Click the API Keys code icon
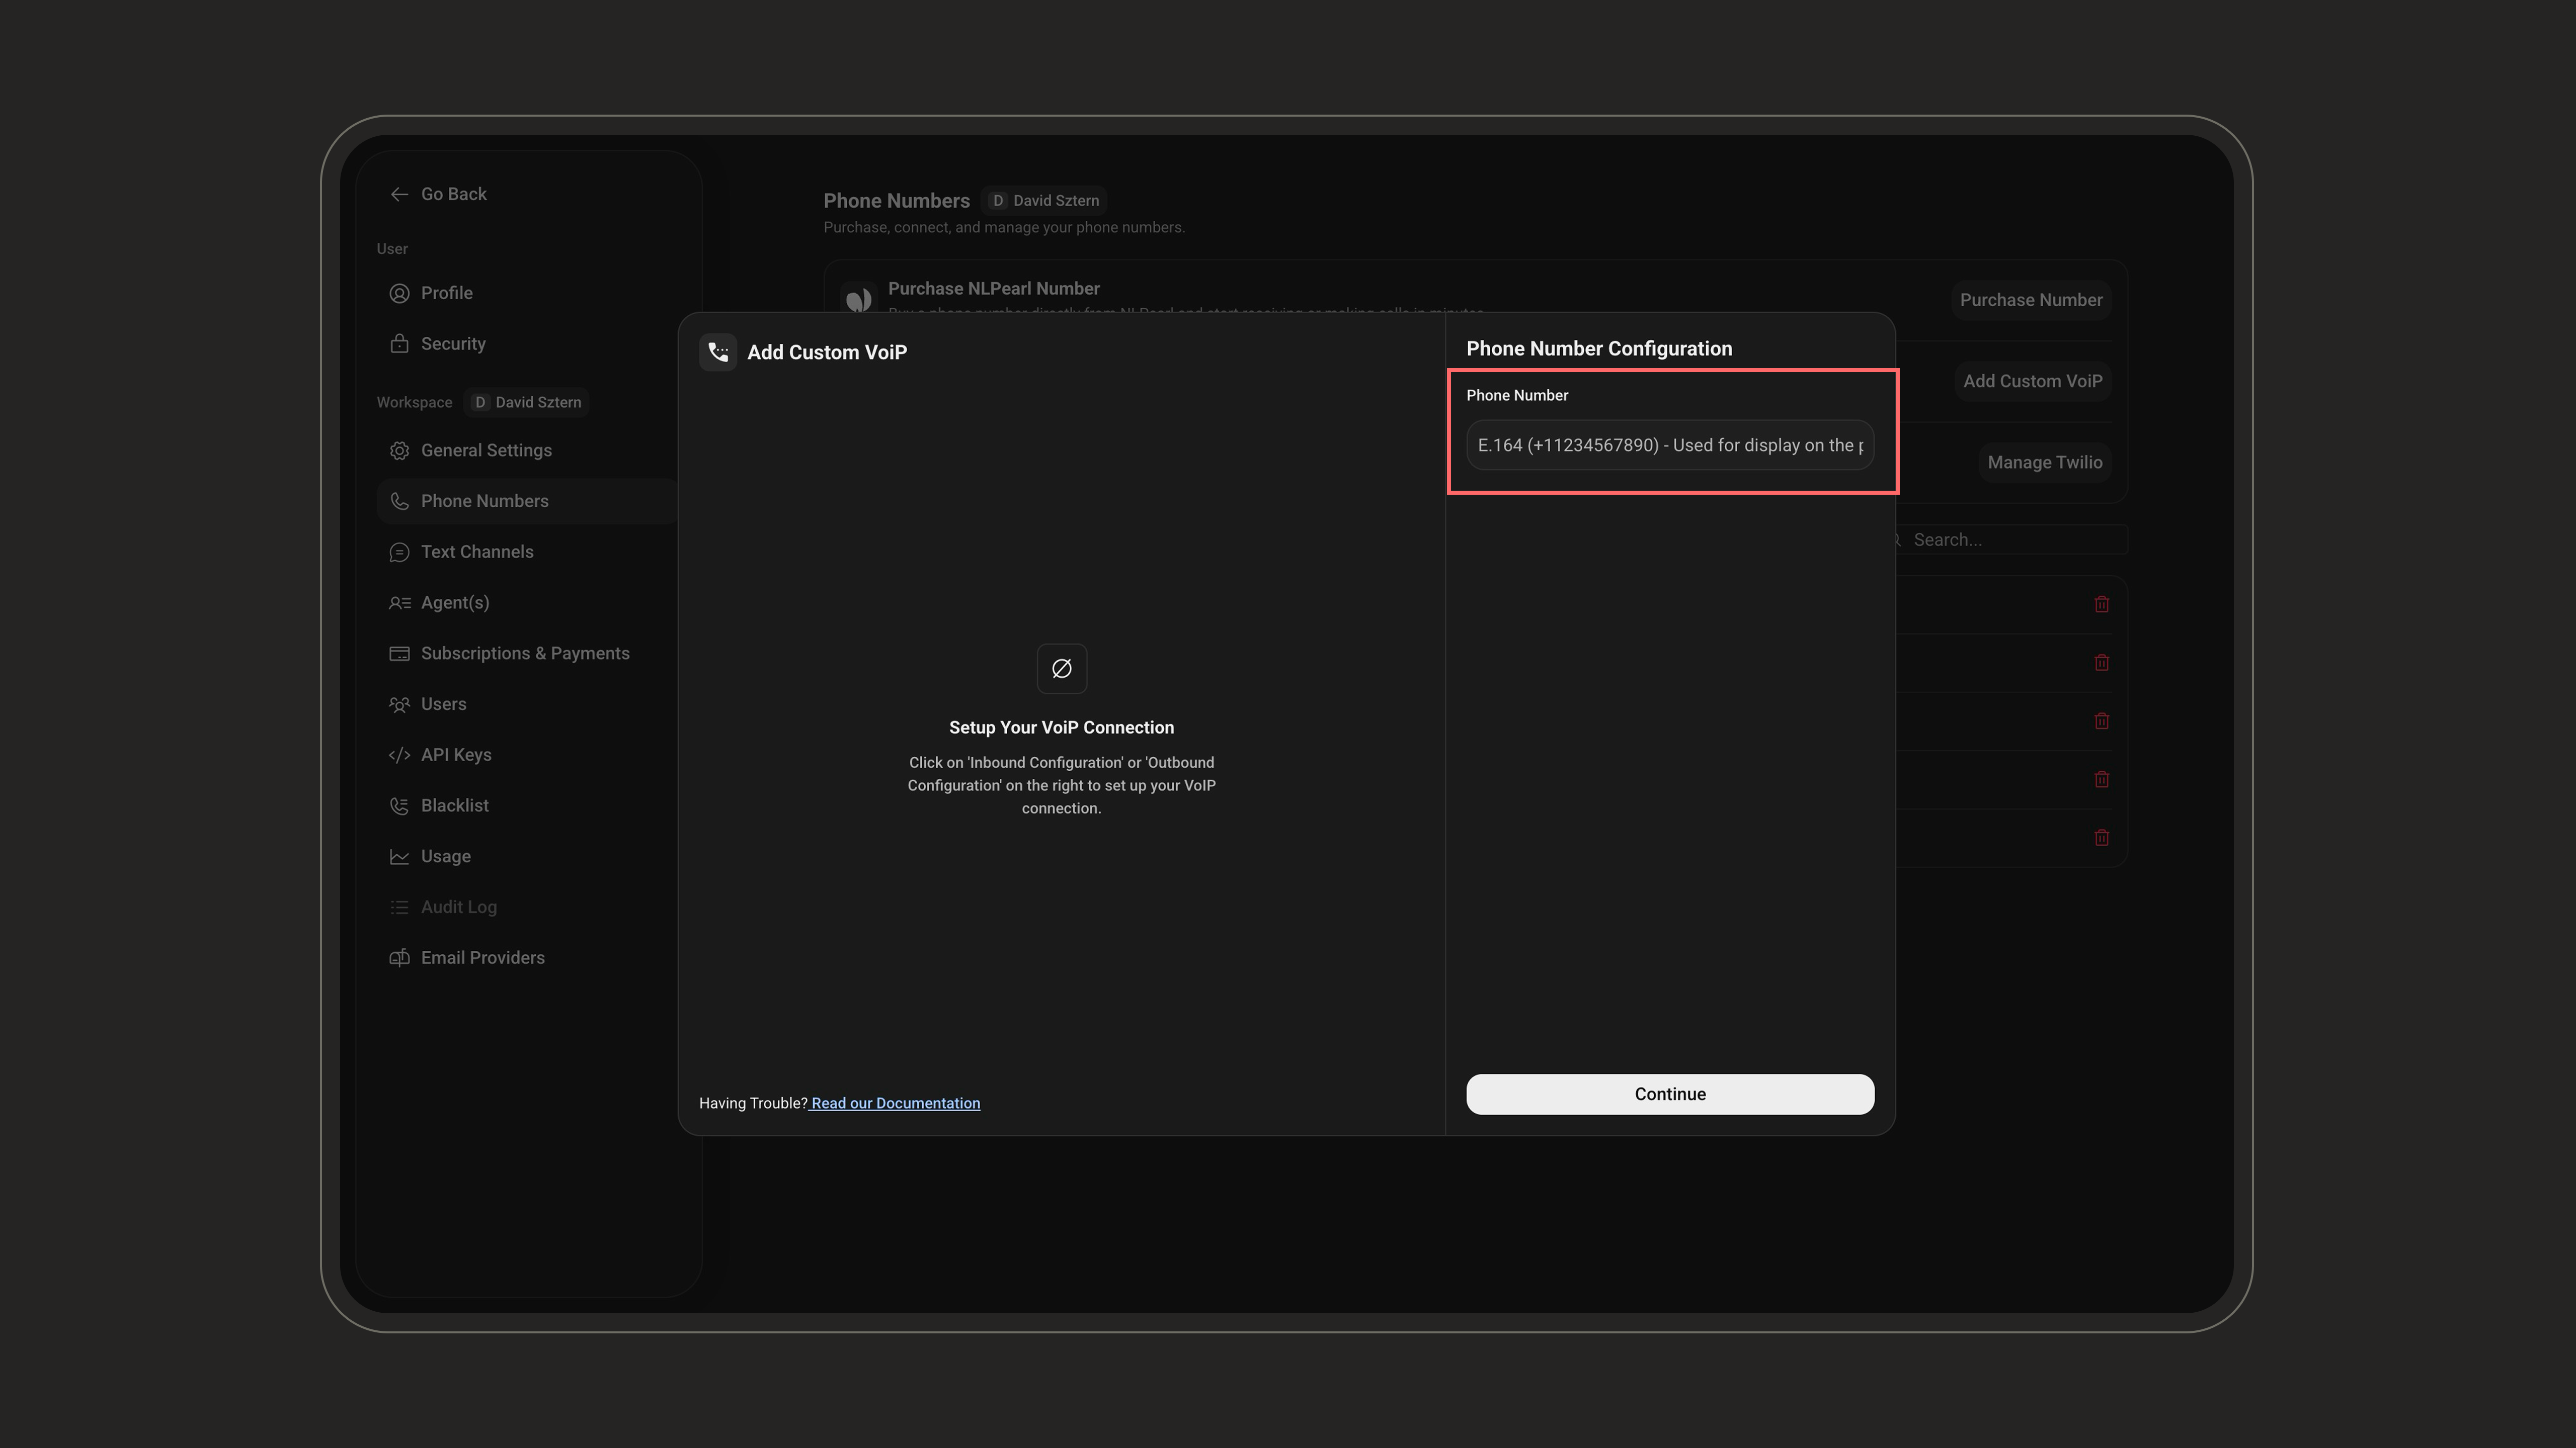2576x1448 pixels. click(399, 756)
